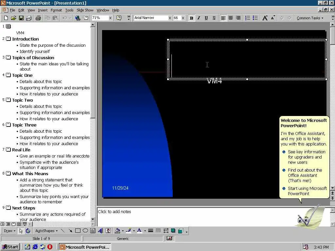The width and height of the screenshot is (335, 251).
Task: Decrease font size with small A icon
Action: [273, 18]
